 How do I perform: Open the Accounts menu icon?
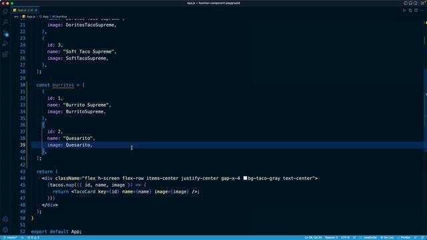tap(5, 219)
